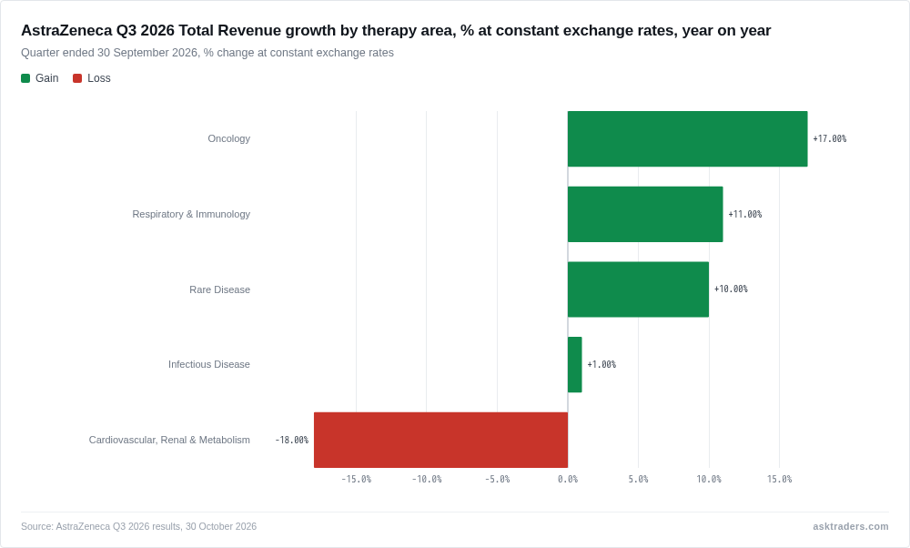Click the chart title about AstraZeneca Q3 2026
This screenshot has width=910, height=548.
pos(396,30)
